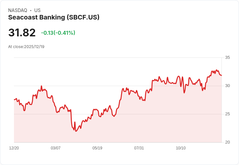Click the right end of the price line
This screenshot has width=239, height=165.
point(221,76)
